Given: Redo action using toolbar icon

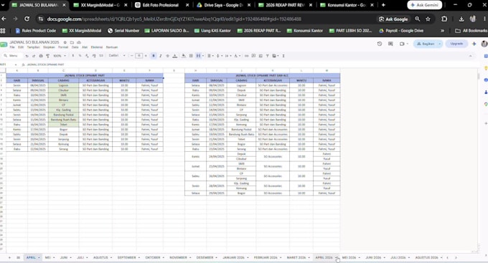Looking at the screenshot, I should pyautogui.click(x=34, y=56).
